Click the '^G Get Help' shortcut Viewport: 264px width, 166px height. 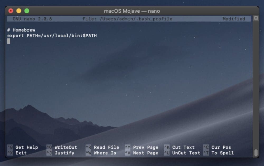(22, 147)
